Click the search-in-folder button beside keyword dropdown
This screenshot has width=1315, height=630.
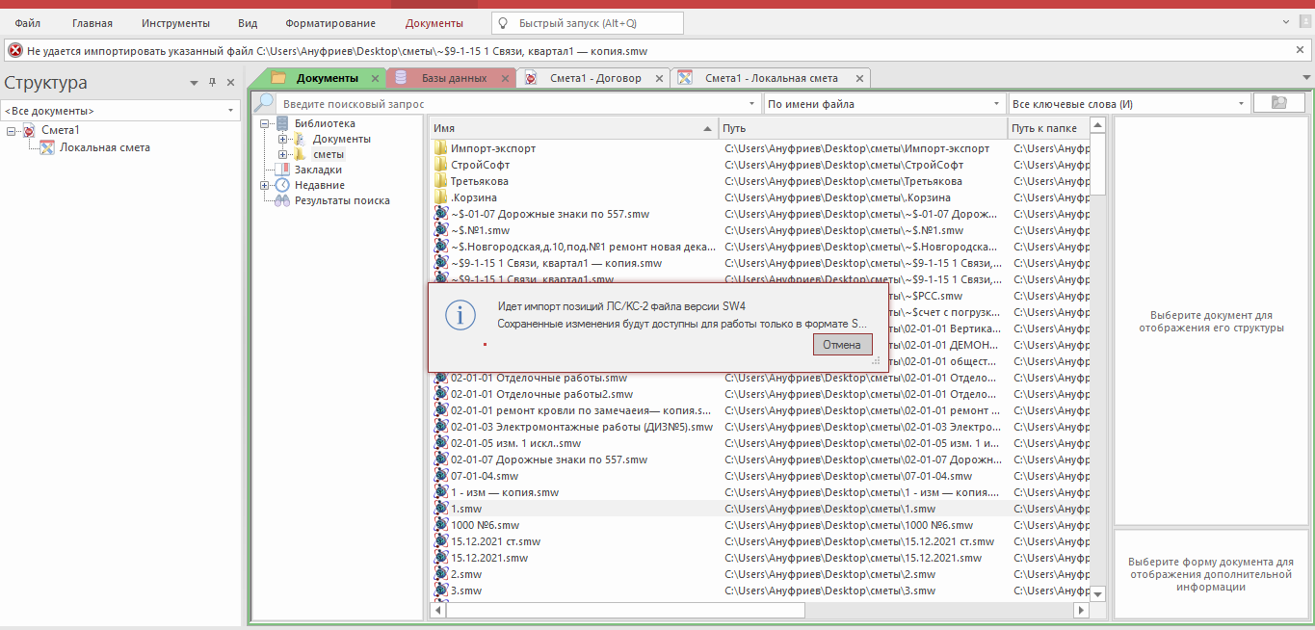(1279, 103)
